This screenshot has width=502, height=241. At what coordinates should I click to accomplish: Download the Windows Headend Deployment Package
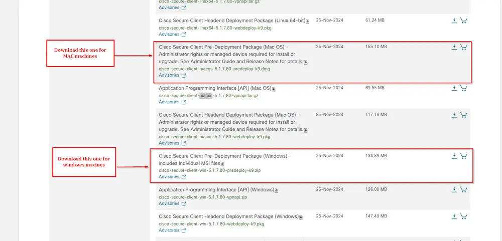454,216
